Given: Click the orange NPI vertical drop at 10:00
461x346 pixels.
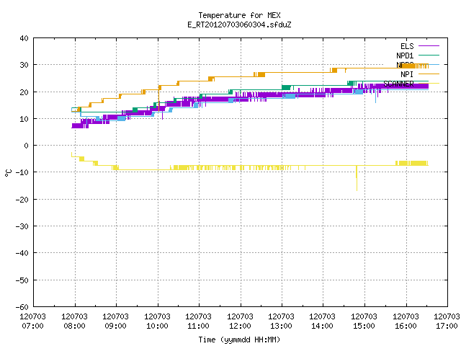Looking at the screenshot, I should coord(158,100).
